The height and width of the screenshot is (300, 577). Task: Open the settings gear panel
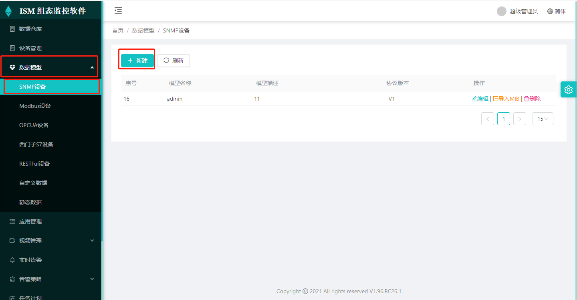(569, 89)
